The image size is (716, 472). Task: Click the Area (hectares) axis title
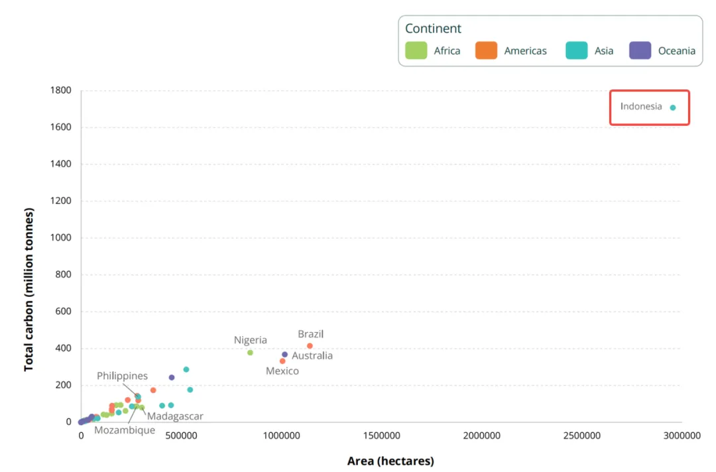390,461
